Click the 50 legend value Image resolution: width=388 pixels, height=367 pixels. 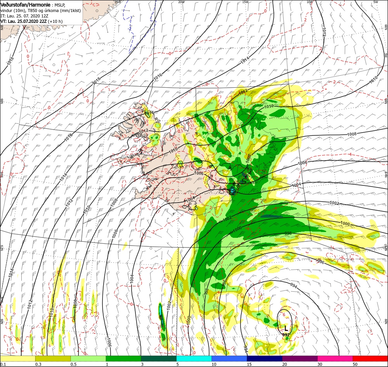(x=355, y=364)
